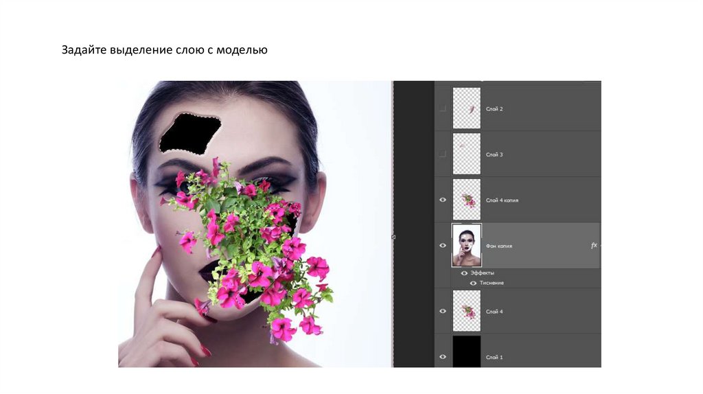Select the layer named Слой 2

pyautogui.click(x=494, y=109)
